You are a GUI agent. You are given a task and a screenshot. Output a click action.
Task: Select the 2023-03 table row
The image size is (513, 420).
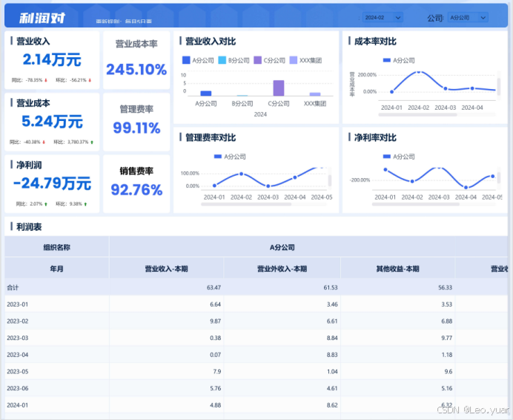point(256,338)
